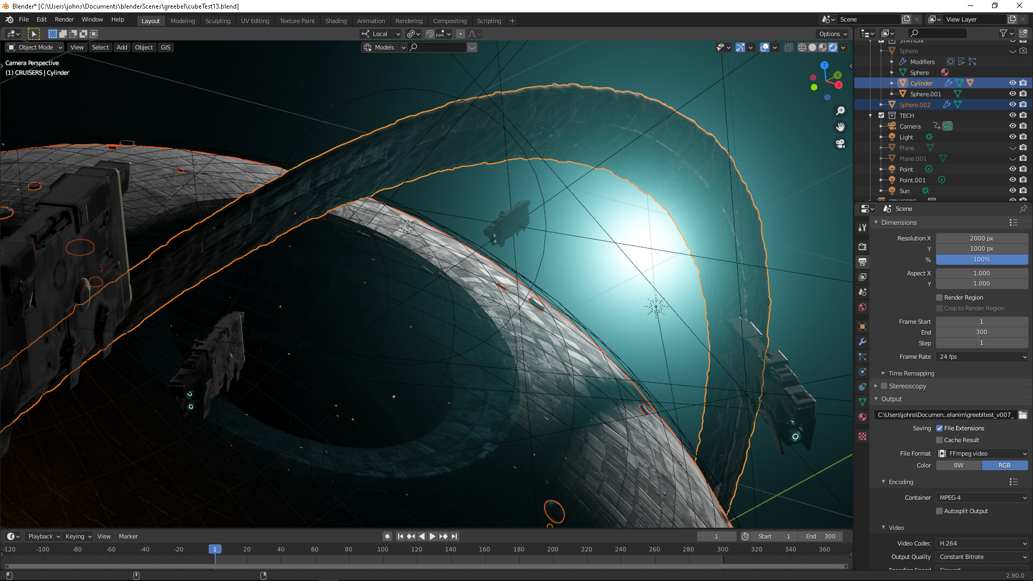Open Output properties tab icon

click(x=862, y=261)
